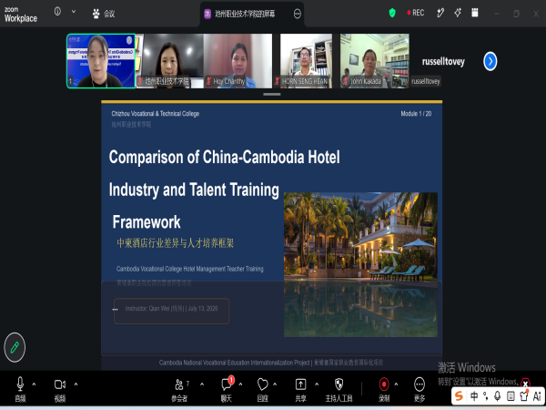Open AI companion sparkle icon
The width and height of the screenshot is (546, 410).
point(458,13)
